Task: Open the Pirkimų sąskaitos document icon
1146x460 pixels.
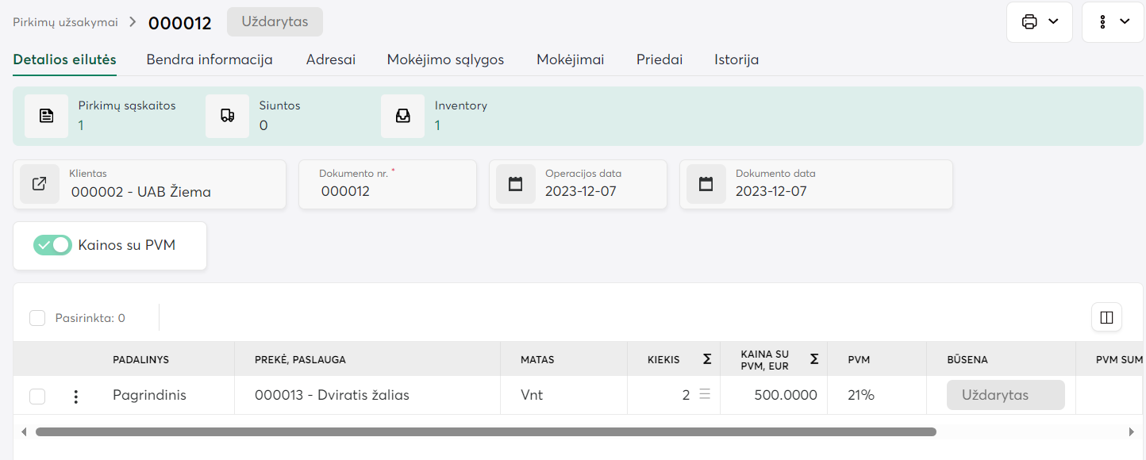Action: click(47, 116)
